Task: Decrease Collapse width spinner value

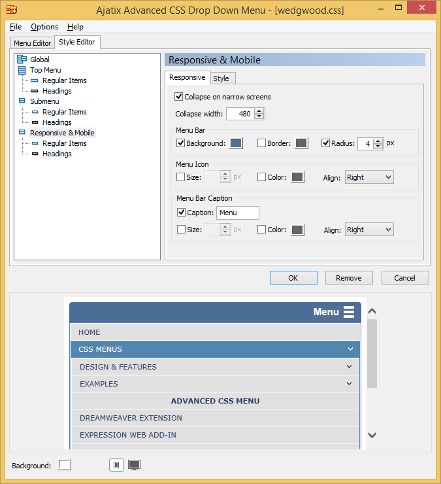Action: tap(259, 116)
